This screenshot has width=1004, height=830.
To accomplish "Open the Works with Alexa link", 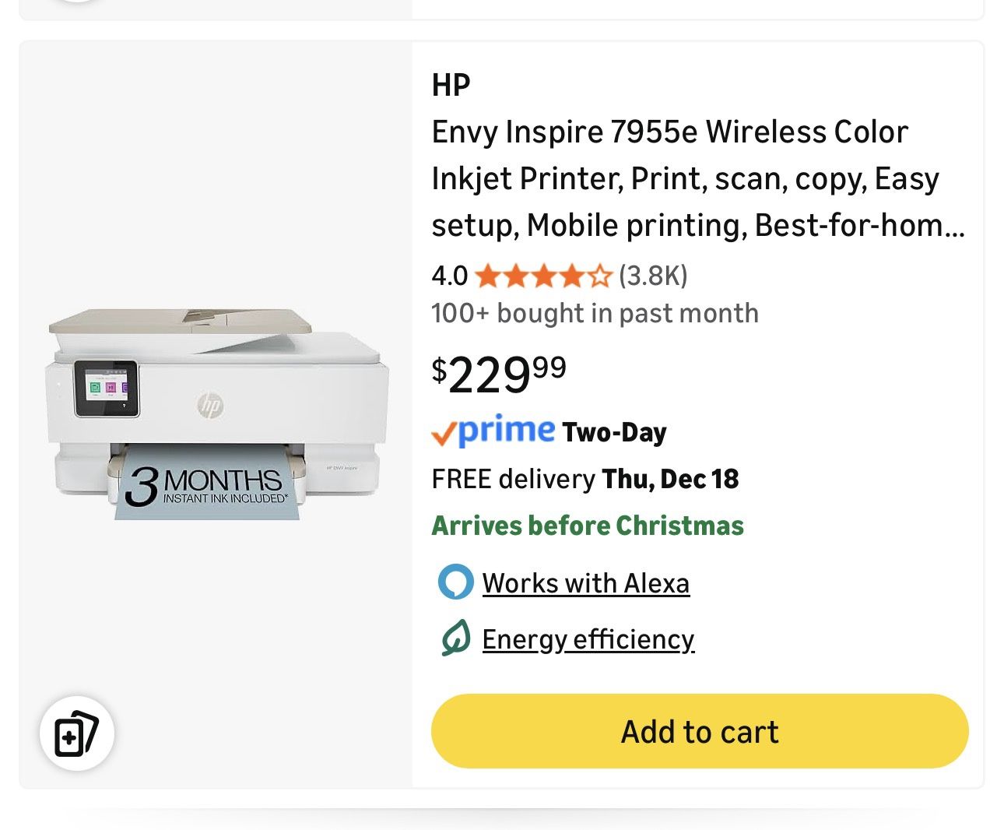I will (x=585, y=582).
